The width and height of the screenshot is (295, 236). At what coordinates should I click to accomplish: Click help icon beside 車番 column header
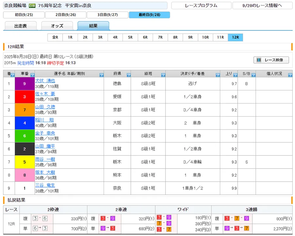click(x=32, y=75)
